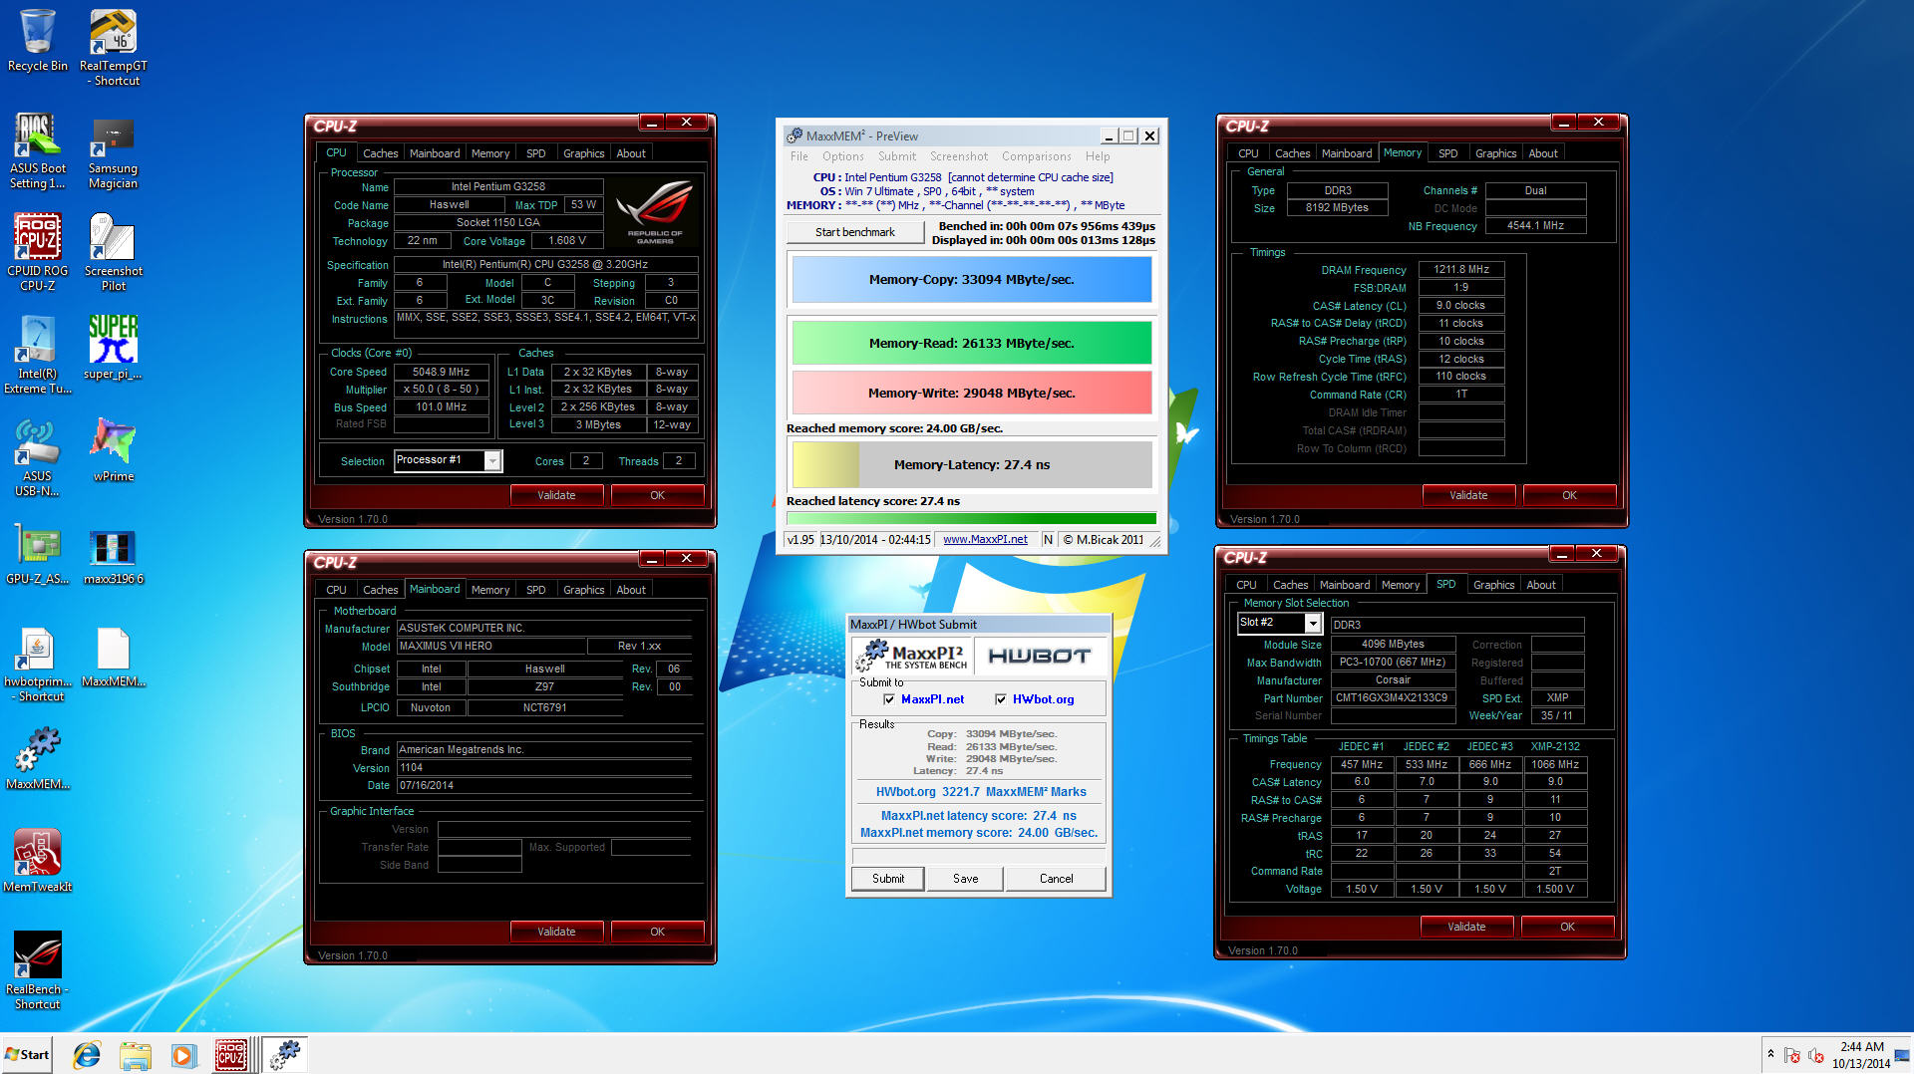Open Windows Explorer folder in taskbar

pos(135,1055)
